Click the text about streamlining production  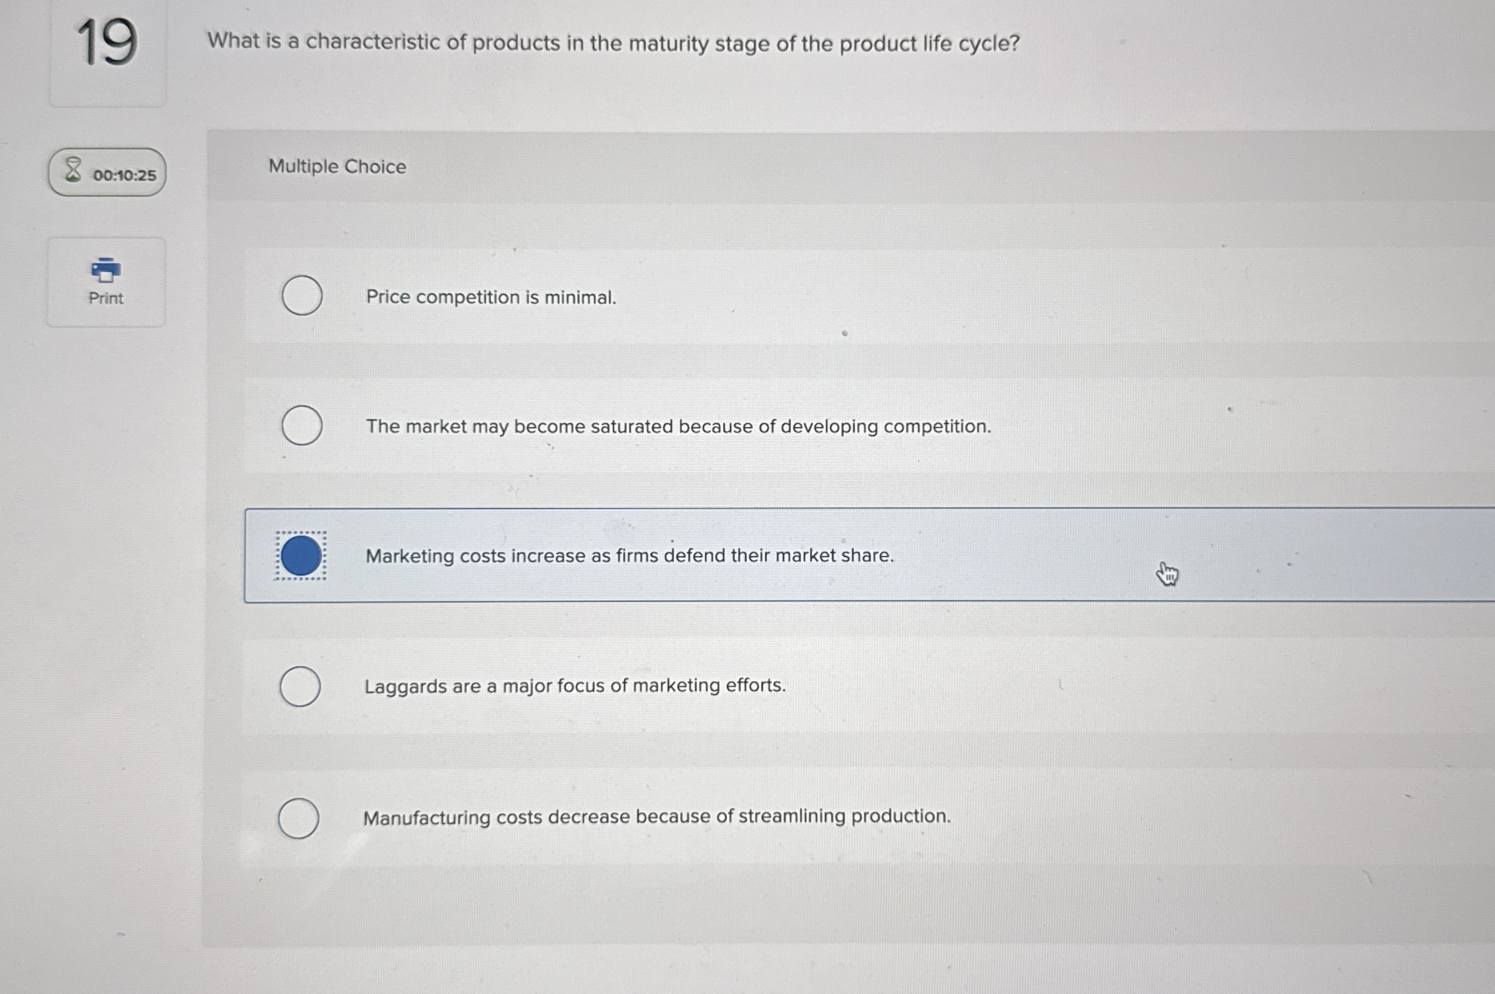click(x=656, y=817)
